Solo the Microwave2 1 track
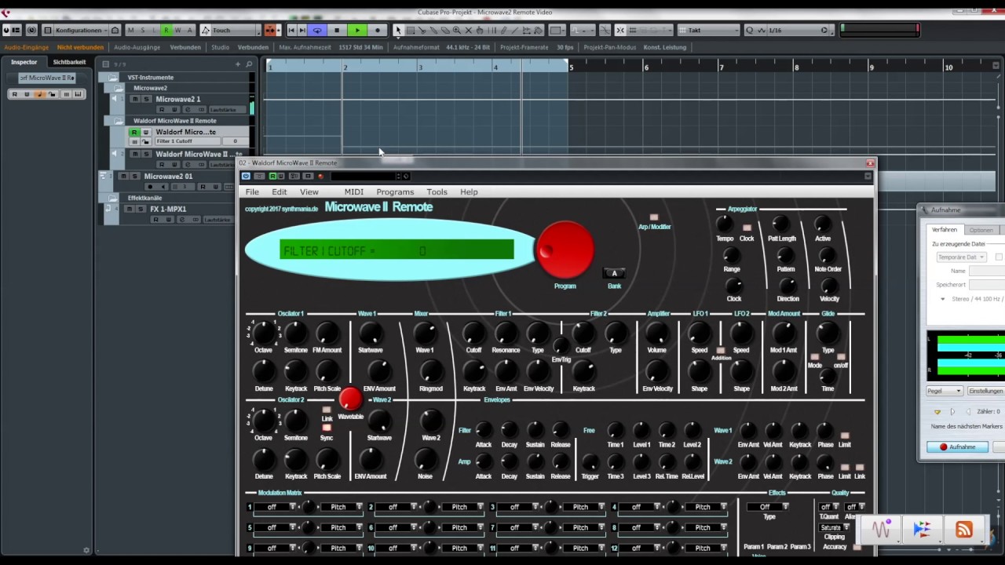This screenshot has width=1005, height=565. pos(146,100)
